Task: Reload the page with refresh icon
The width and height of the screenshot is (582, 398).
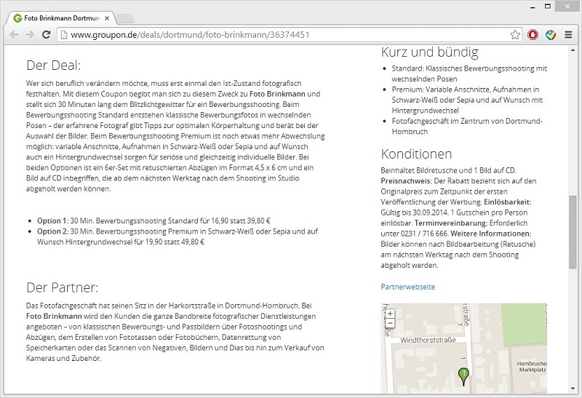Action: 46,35
